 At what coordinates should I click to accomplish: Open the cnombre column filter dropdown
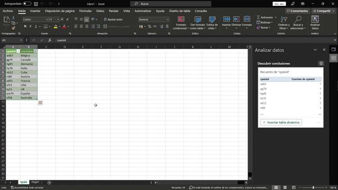(35, 51)
